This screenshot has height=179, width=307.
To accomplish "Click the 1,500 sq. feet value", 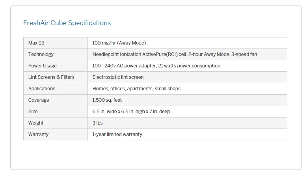I will 107,100.
